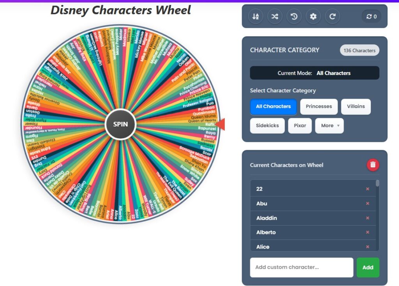399x286 pixels.
Task: Select the Pixar category filter
Action: pos(300,125)
